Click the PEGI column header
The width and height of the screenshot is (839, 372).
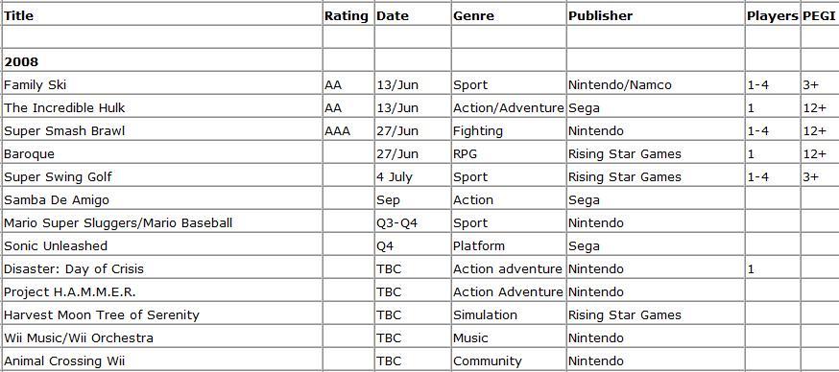[820, 15]
